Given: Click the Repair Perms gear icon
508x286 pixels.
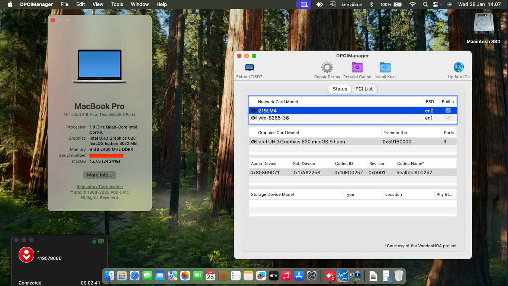Looking at the screenshot, I should tap(327, 67).
